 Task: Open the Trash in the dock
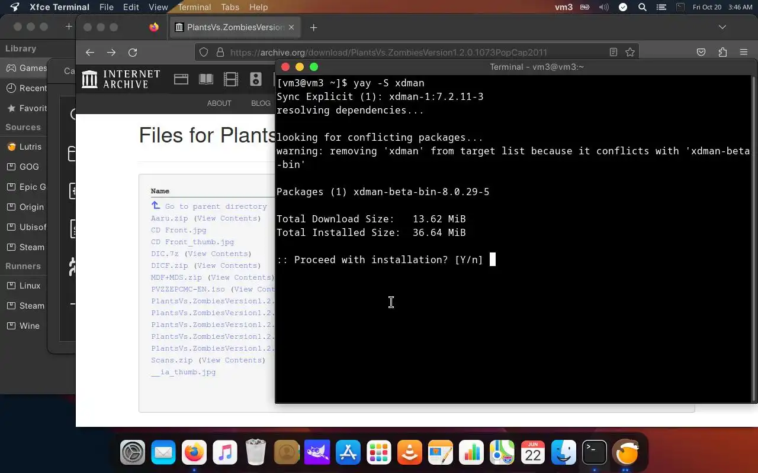pyautogui.click(x=256, y=453)
